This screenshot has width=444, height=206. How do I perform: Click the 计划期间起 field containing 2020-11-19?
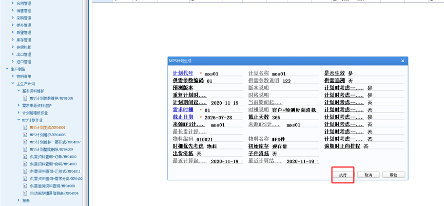tap(226, 103)
